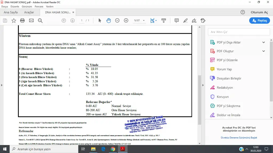
Task: Open the Görünüm menu
Action: (27, 7)
